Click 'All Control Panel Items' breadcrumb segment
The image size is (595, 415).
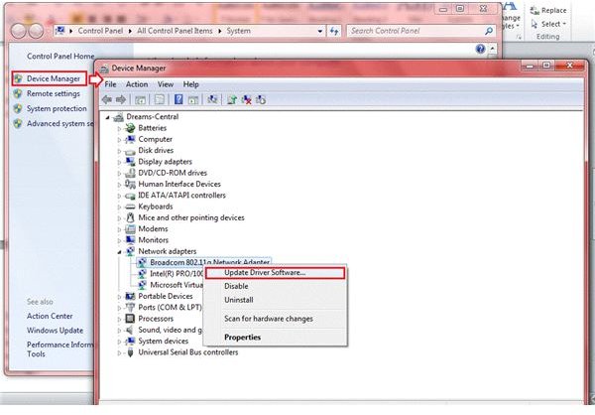coord(175,31)
